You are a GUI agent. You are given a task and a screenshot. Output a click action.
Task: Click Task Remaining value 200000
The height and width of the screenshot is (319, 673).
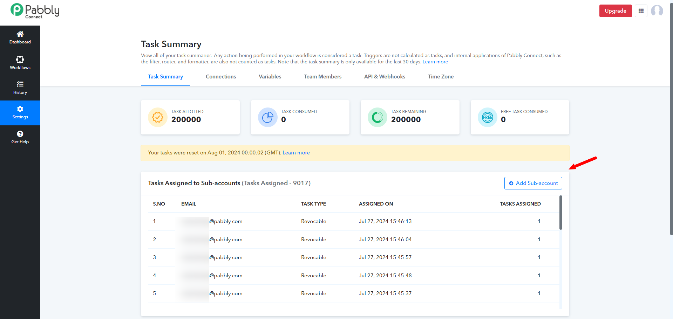pos(406,120)
